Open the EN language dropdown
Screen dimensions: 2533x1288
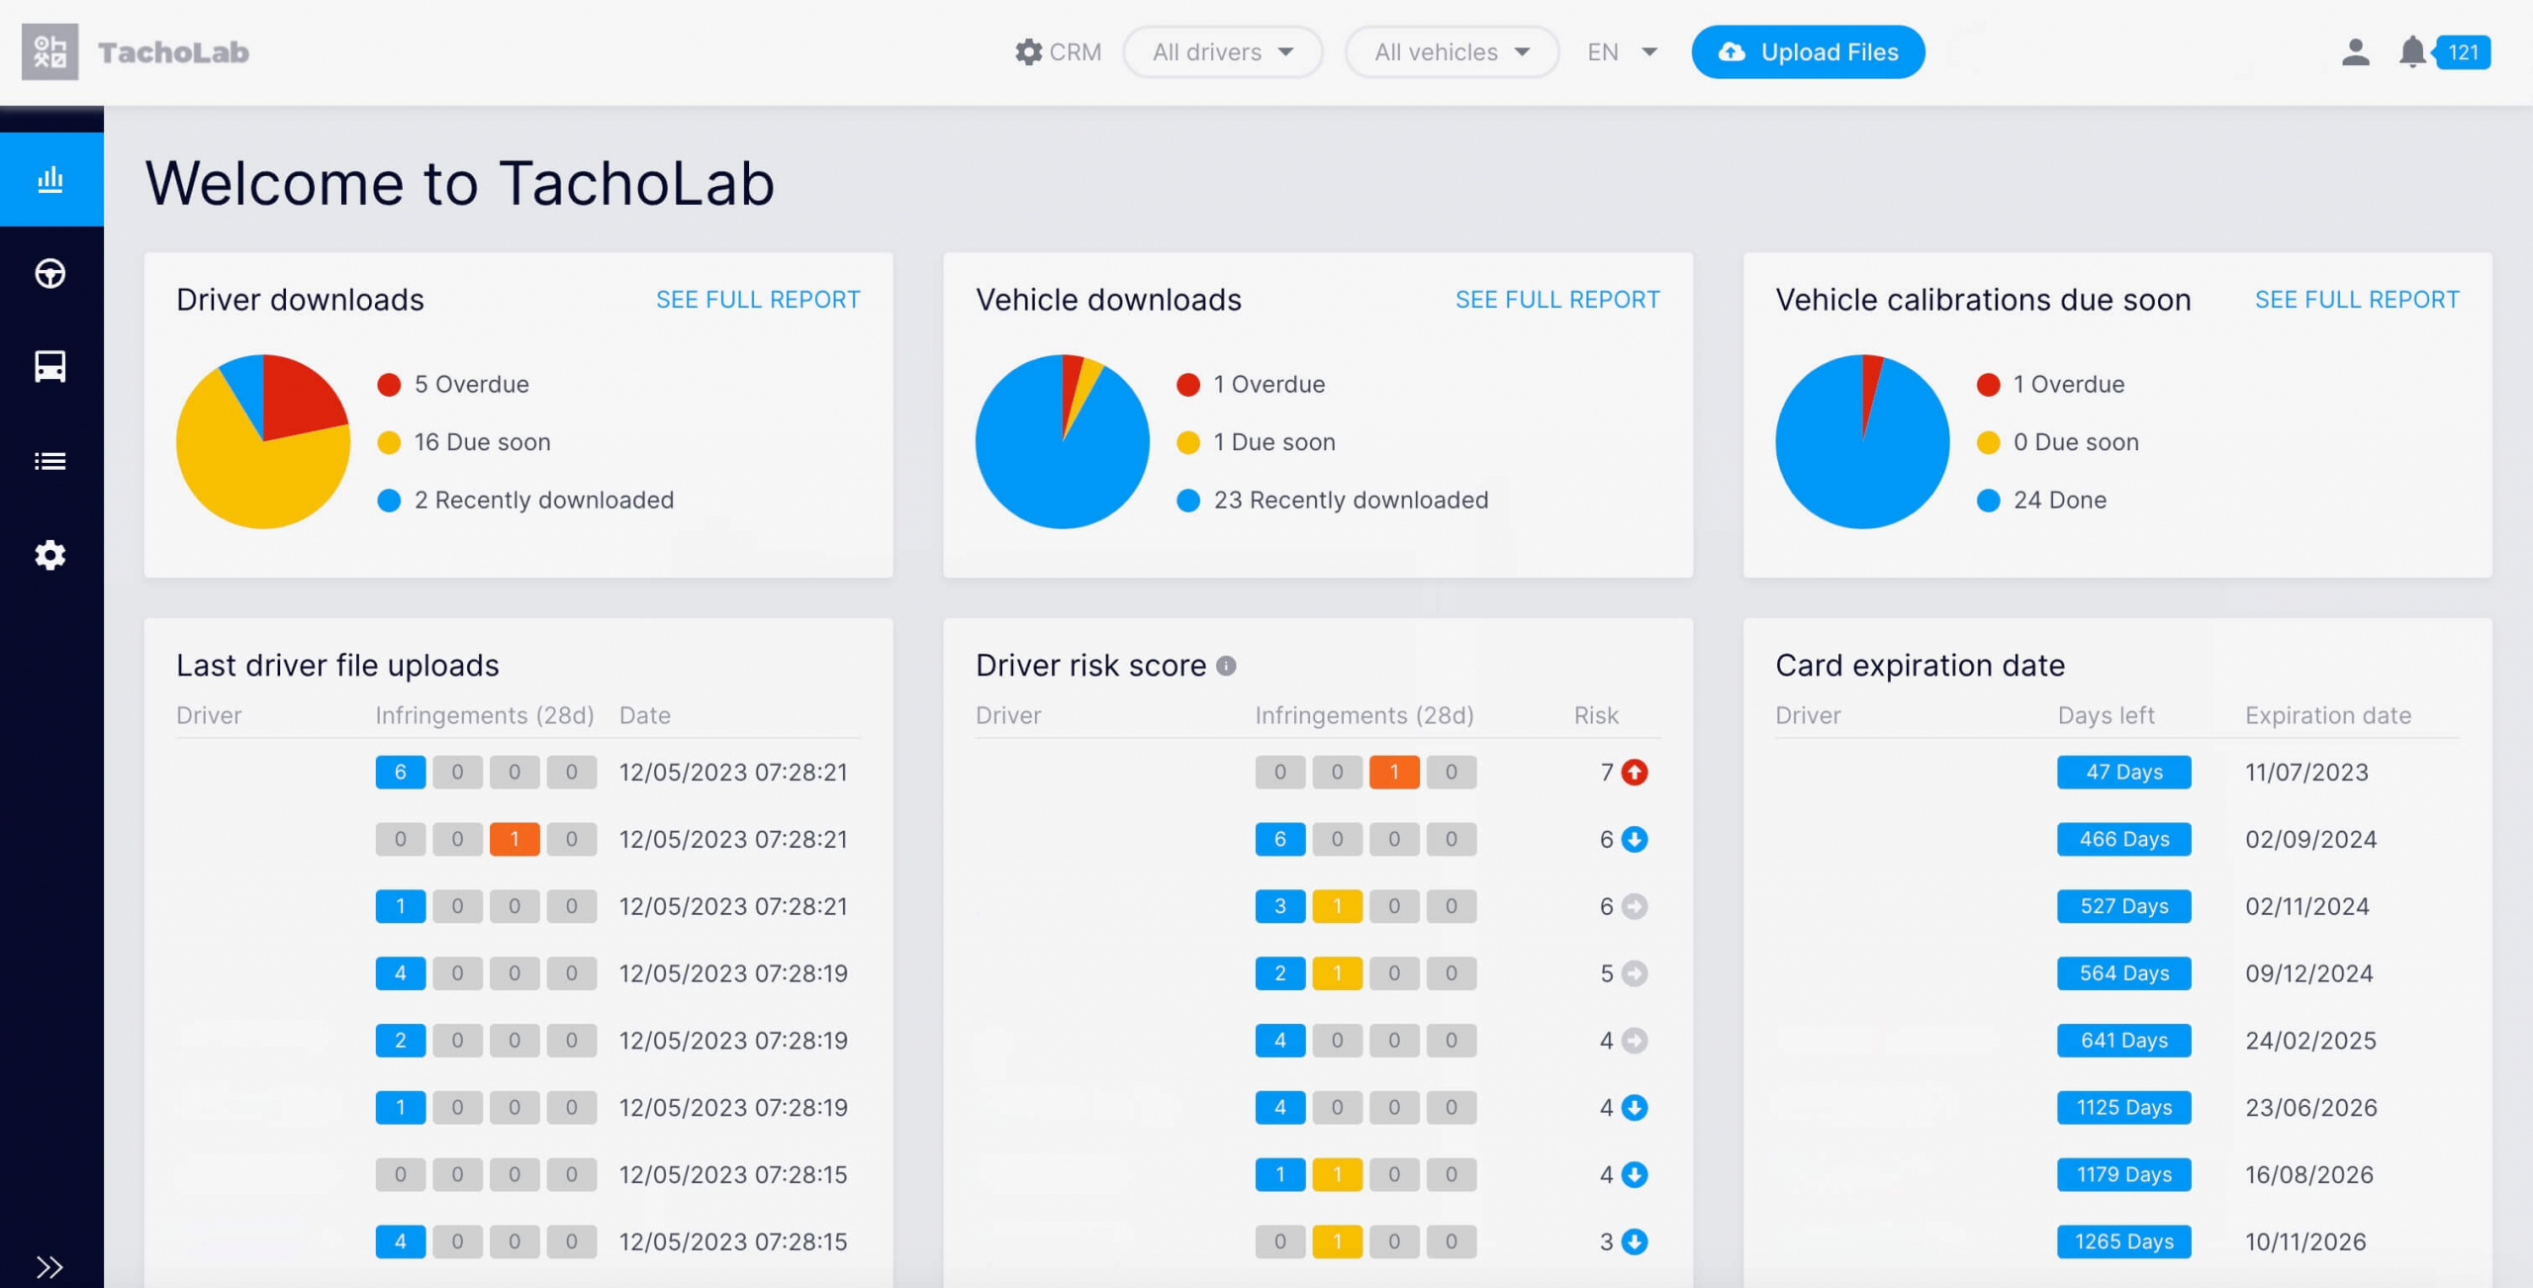click(1622, 51)
